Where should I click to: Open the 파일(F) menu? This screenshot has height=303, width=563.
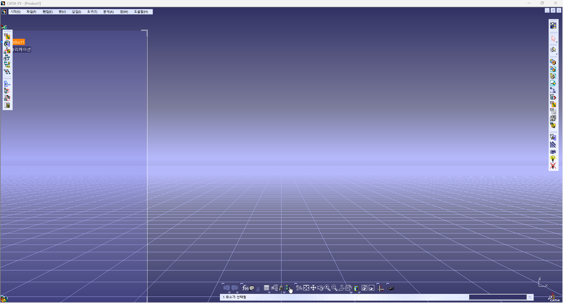coord(31,12)
